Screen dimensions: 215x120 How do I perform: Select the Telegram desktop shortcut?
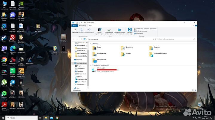[x=13, y=83]
